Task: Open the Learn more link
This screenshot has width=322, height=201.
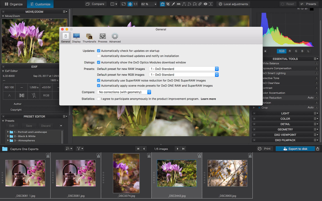Action: tap(208, 99)
